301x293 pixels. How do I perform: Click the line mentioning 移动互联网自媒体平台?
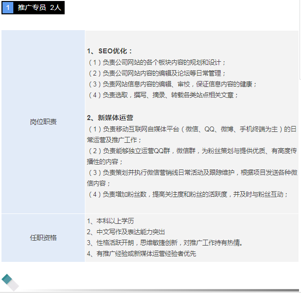pos(191,129)
